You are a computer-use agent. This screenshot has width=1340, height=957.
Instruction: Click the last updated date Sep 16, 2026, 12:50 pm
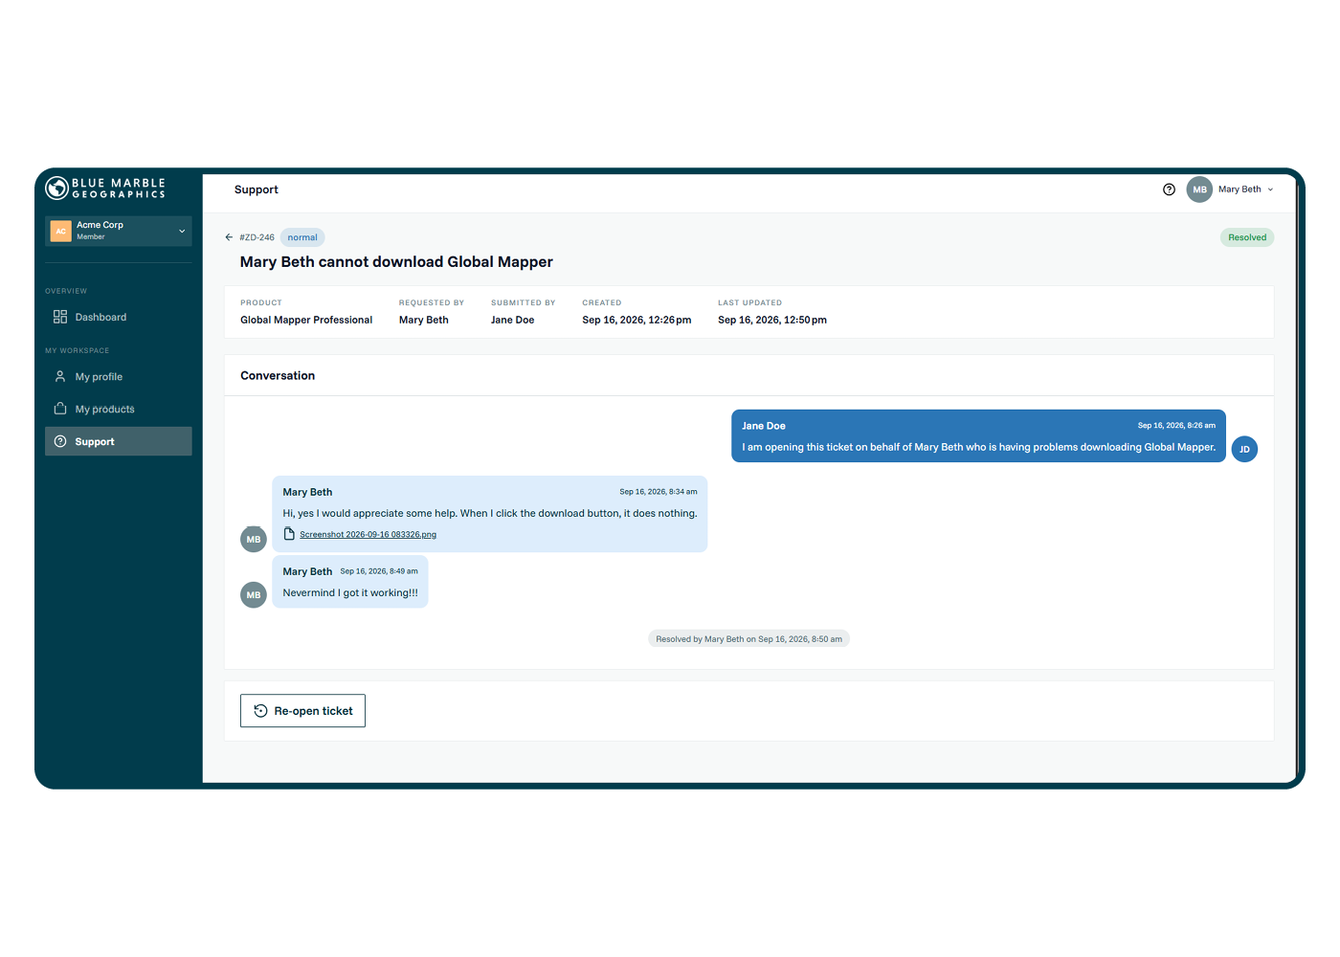coord(772,321)
